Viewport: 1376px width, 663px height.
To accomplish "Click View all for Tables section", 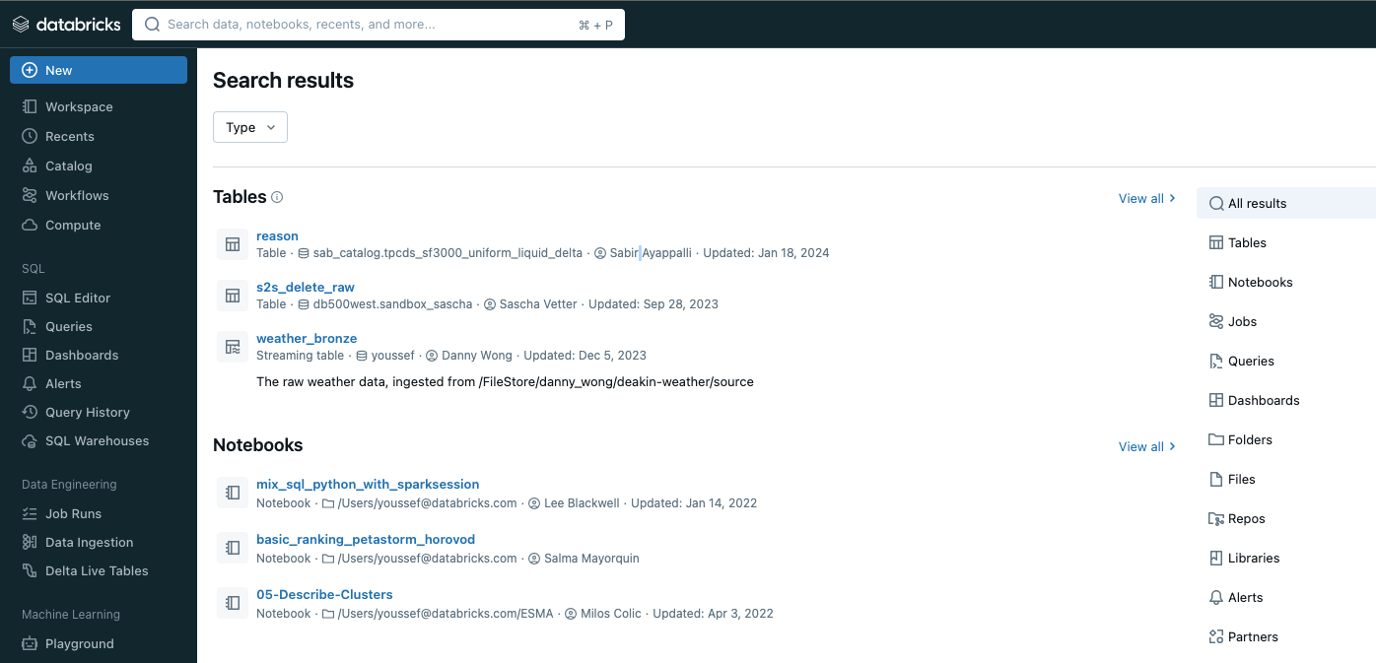I will click(x=1146, y=198).
